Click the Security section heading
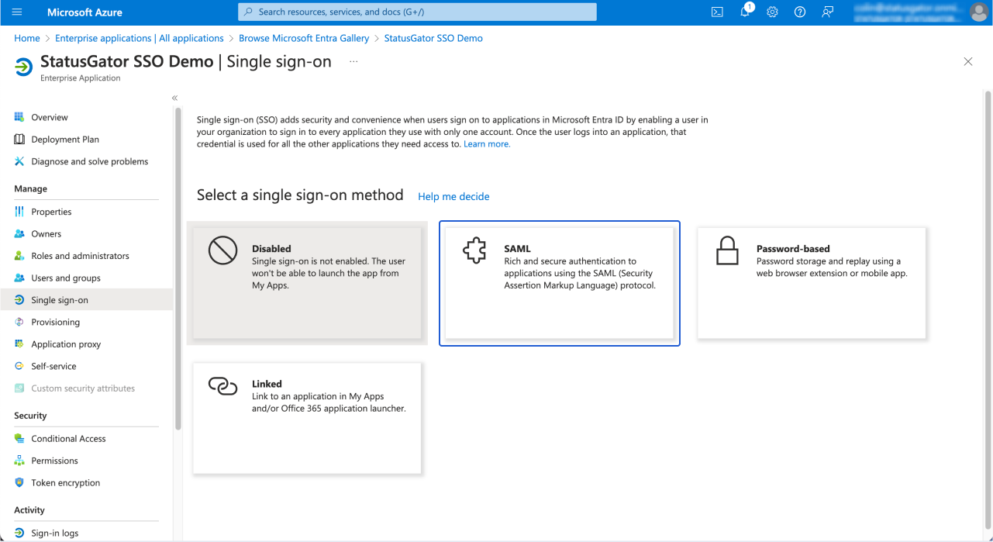This screenshot has height=542, width=993. tap(30, 416)
